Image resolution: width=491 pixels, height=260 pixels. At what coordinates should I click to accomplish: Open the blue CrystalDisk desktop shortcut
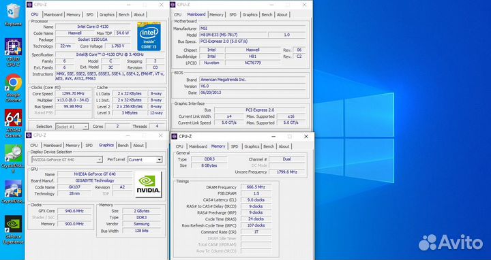(x=13, y=191)
